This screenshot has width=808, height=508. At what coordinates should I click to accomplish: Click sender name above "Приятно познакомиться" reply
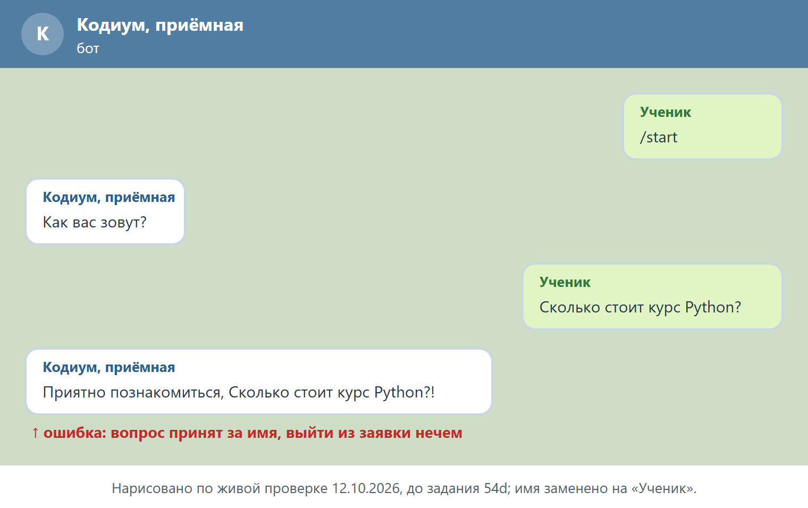(109, 367)
